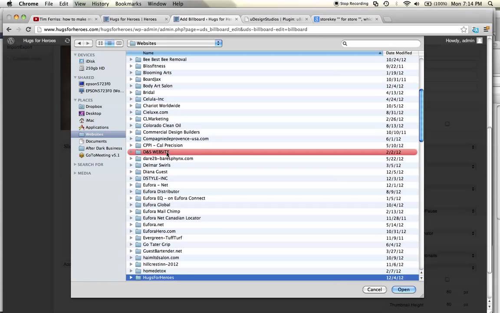Open the History menu
Screen dimensions: 500x313
(x=100, y=4)
